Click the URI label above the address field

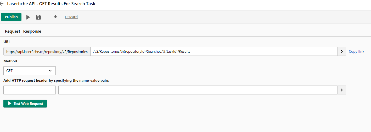[7, 42]
